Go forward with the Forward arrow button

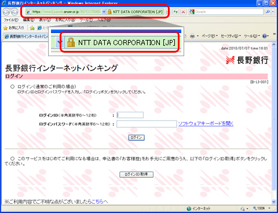tap(14, 12)
